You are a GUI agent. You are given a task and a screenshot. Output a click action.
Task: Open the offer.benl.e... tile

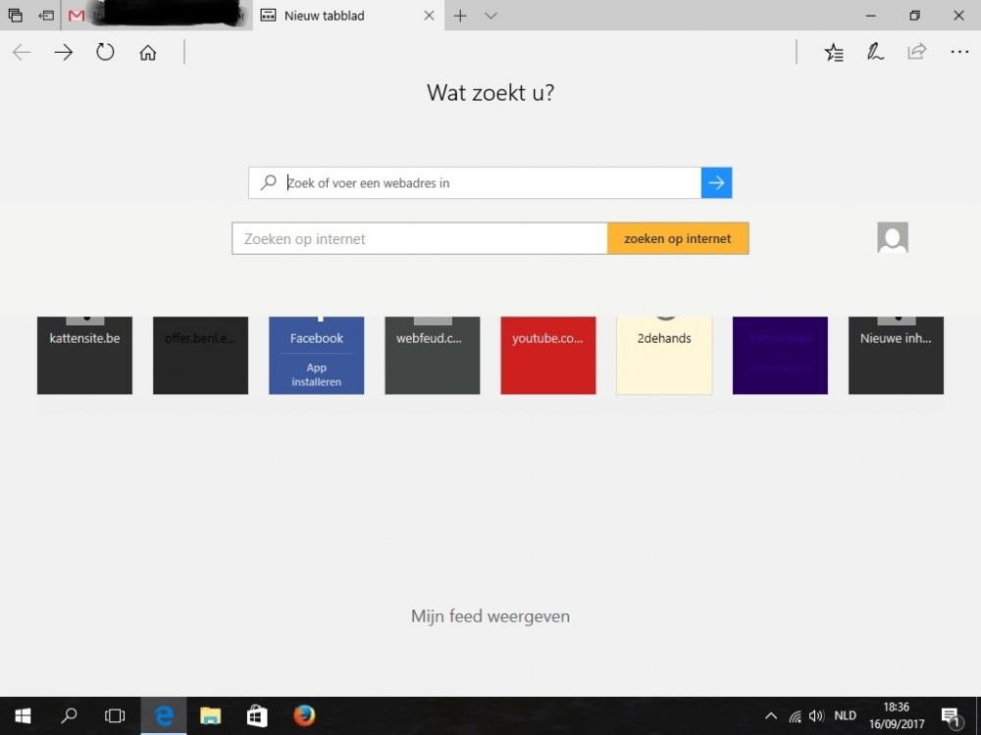click(200, 355)
